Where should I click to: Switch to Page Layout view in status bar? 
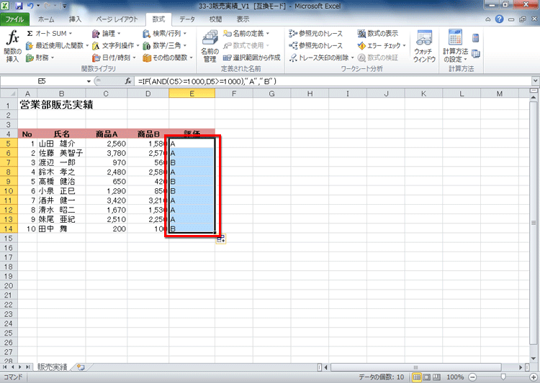(x=427, y=377)
